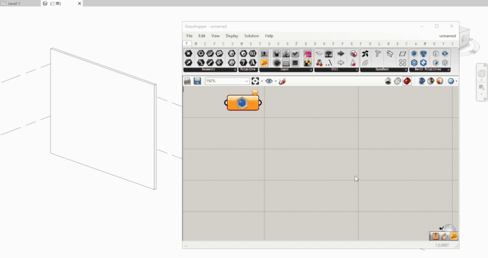Select the Vector parameter arrow hexagon icon
Screen dimensions: 488x258
(189, 62)
